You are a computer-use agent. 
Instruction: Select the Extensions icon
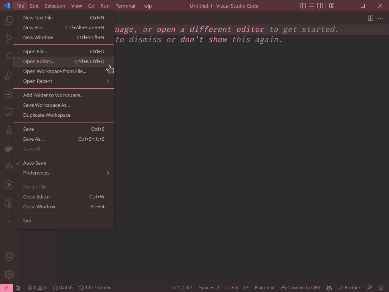(x=9, y=94)
